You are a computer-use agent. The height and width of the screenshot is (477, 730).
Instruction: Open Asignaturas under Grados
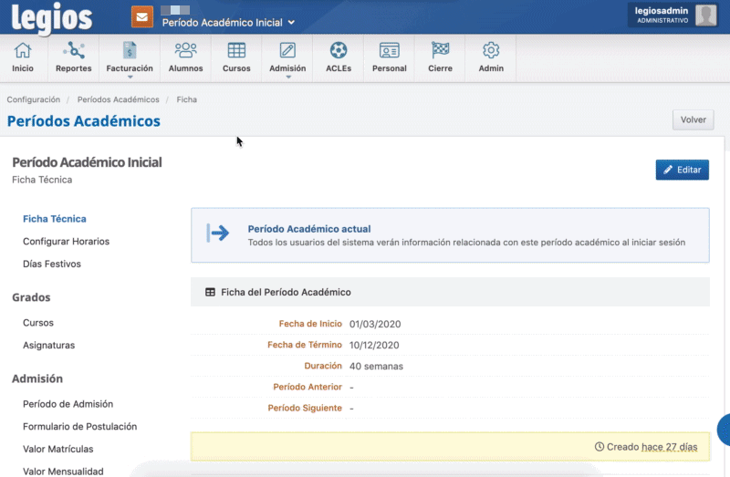[x=48, y=345]
